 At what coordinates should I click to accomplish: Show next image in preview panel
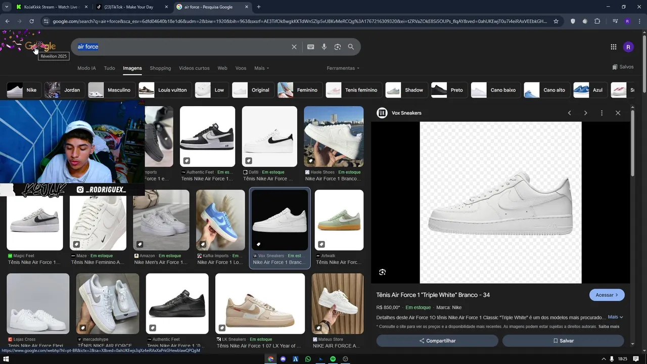point(586,113)
